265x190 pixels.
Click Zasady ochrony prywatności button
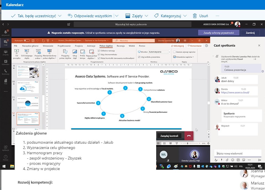pyautogui.click(x=219, y=33)
